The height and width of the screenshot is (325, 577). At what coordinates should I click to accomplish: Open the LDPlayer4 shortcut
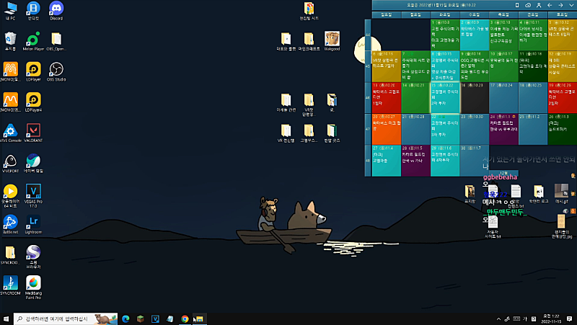(32, 99)
